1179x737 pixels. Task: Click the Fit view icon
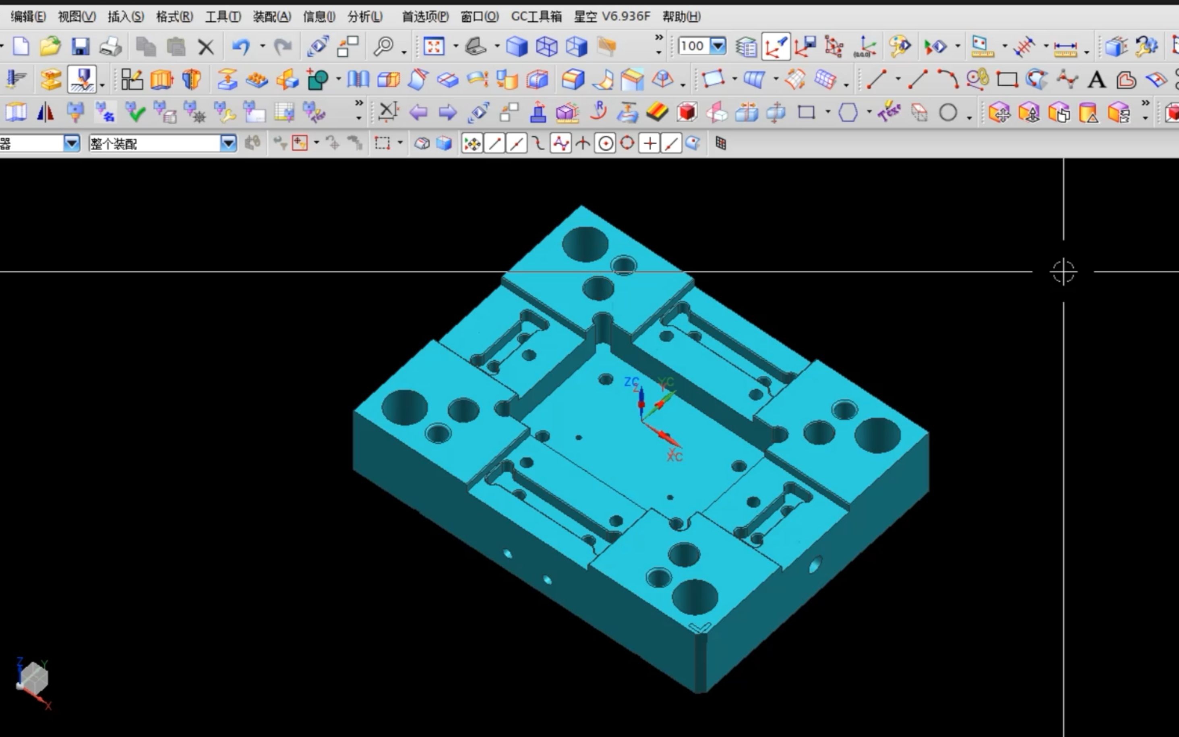coord(433,47)
